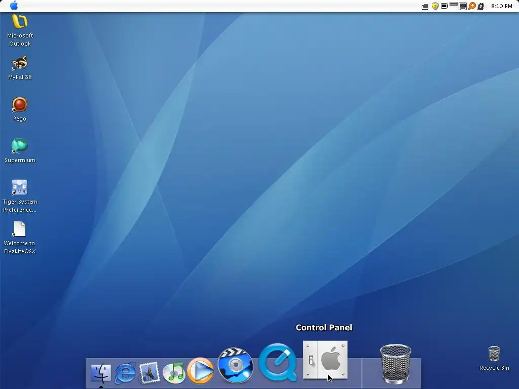This screenshot has width=519, height=389.
Task: Launch Supermium from the desktop
Action: click(20, 146)
